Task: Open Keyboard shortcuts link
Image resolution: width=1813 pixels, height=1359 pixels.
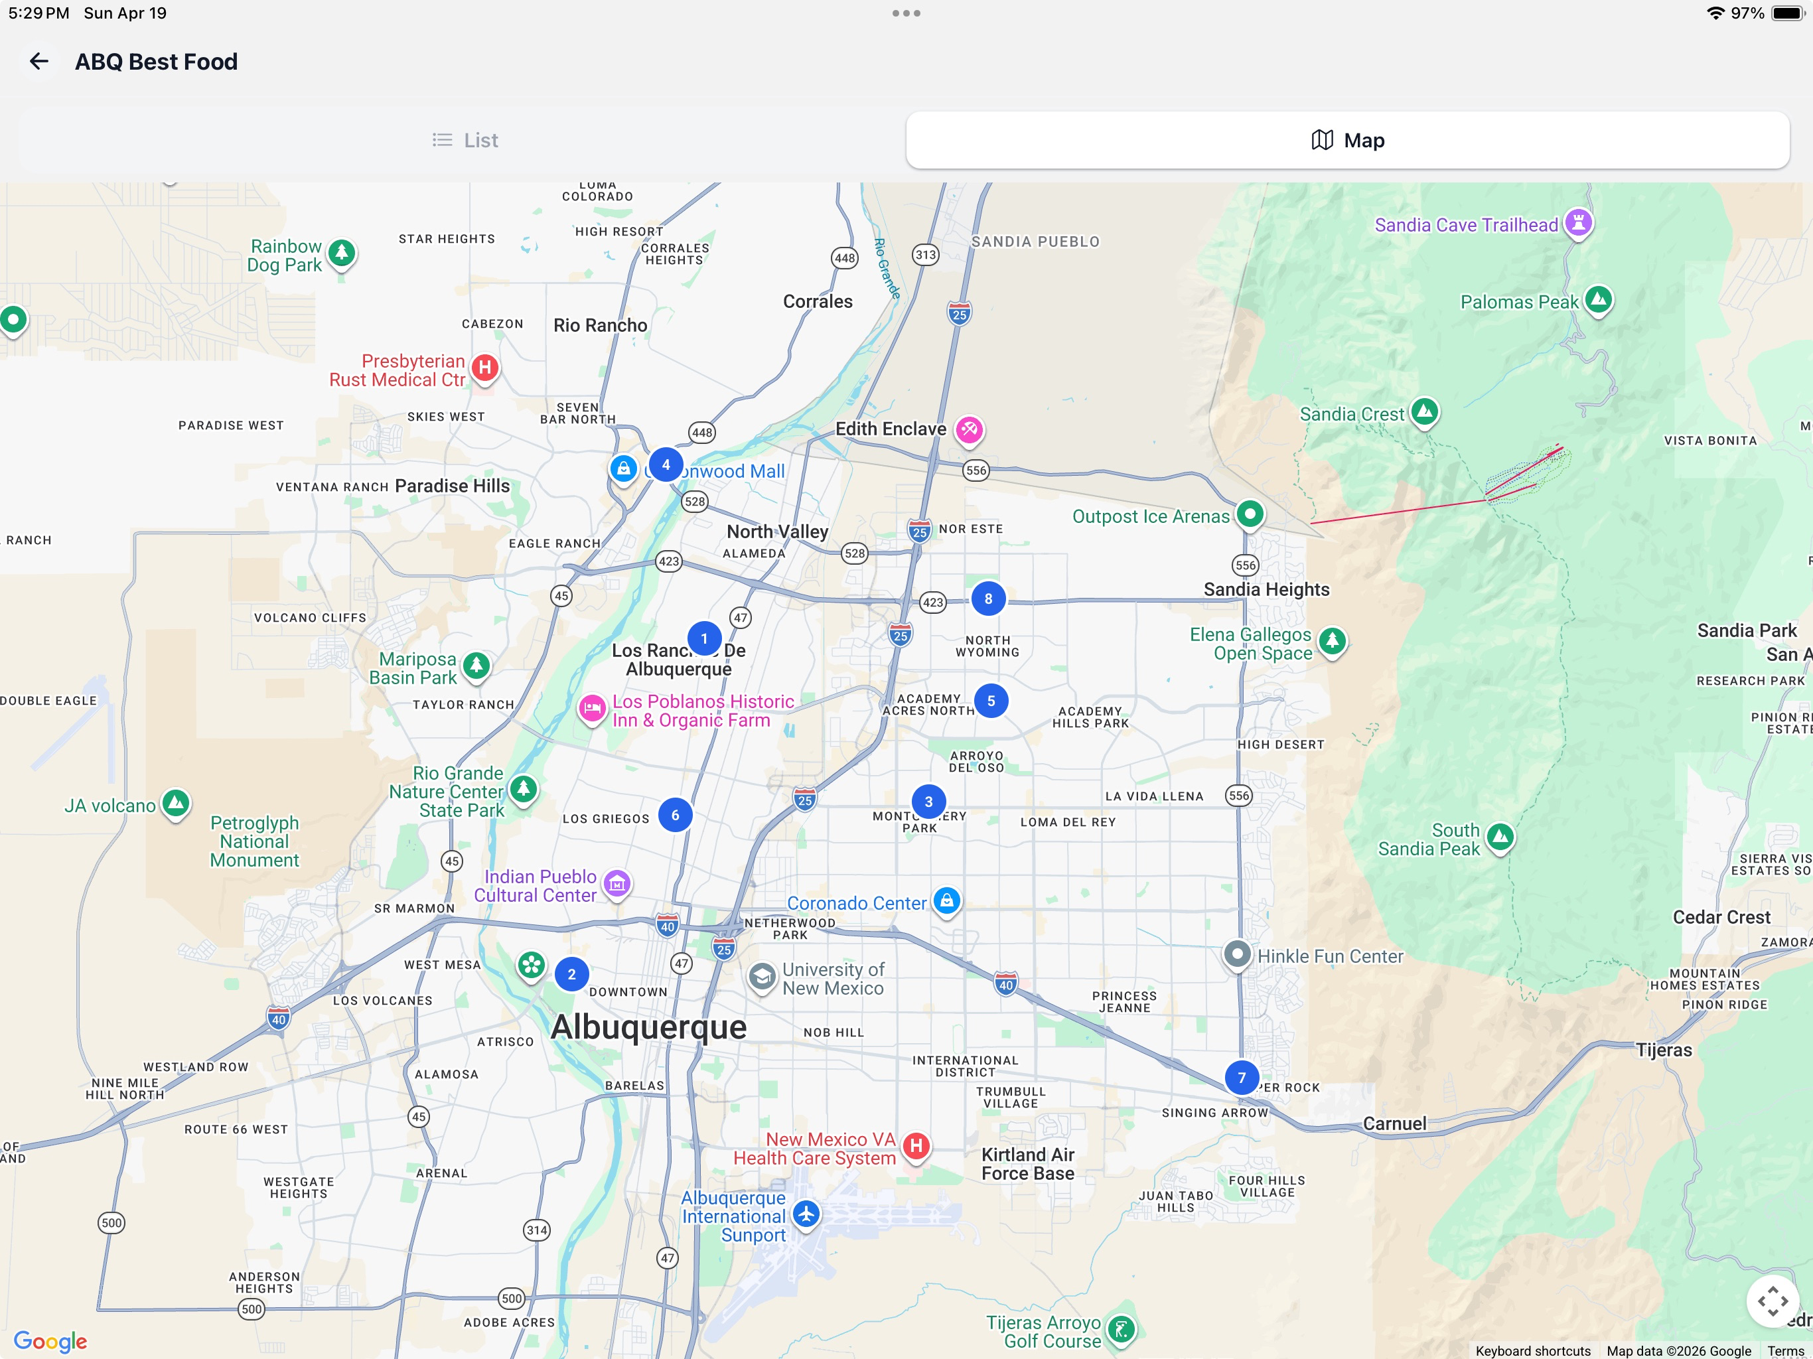Action: click(1532, 1350)
